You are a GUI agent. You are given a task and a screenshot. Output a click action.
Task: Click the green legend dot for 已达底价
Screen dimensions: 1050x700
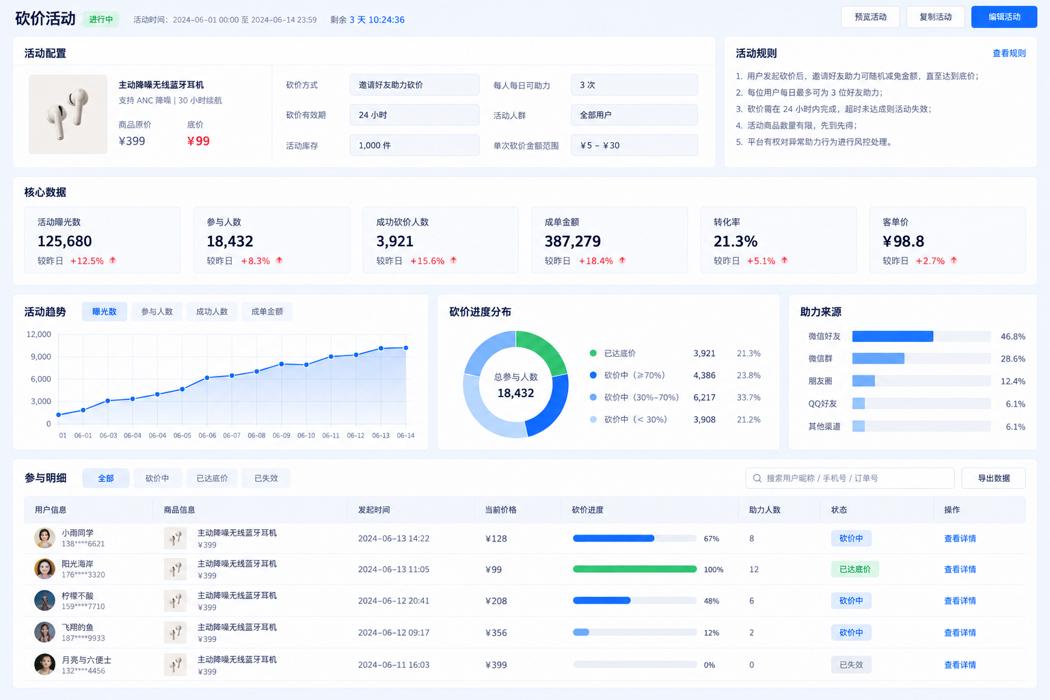pyautogui.click(x=593, y=353)
